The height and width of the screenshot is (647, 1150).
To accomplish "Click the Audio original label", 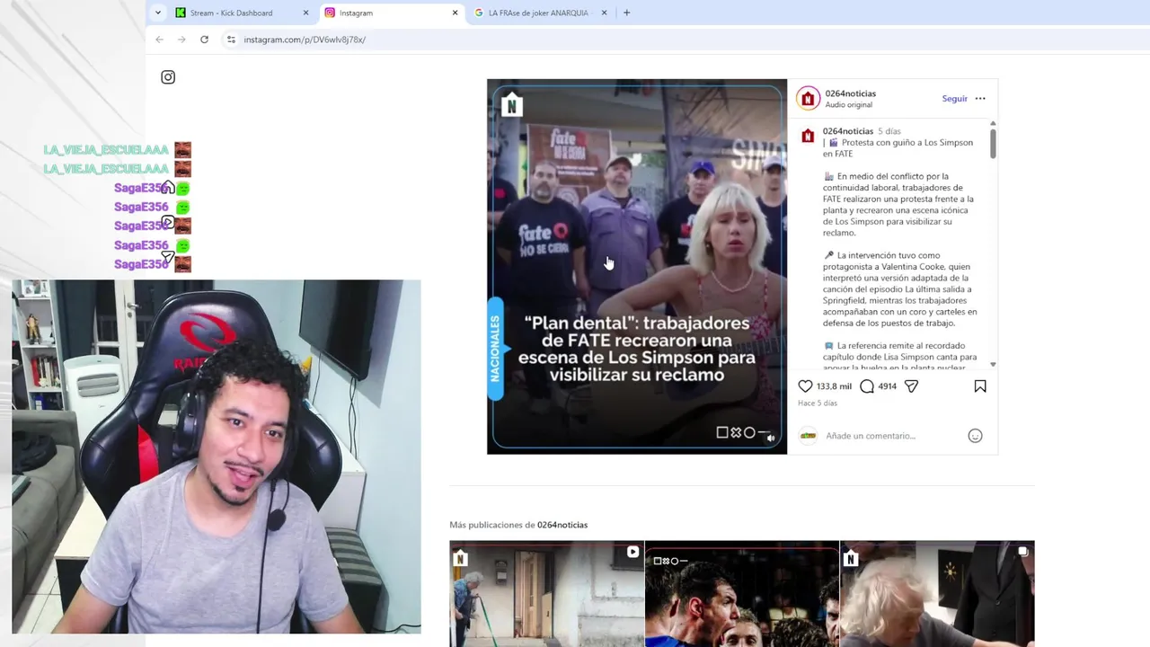I will pos(848,105).
